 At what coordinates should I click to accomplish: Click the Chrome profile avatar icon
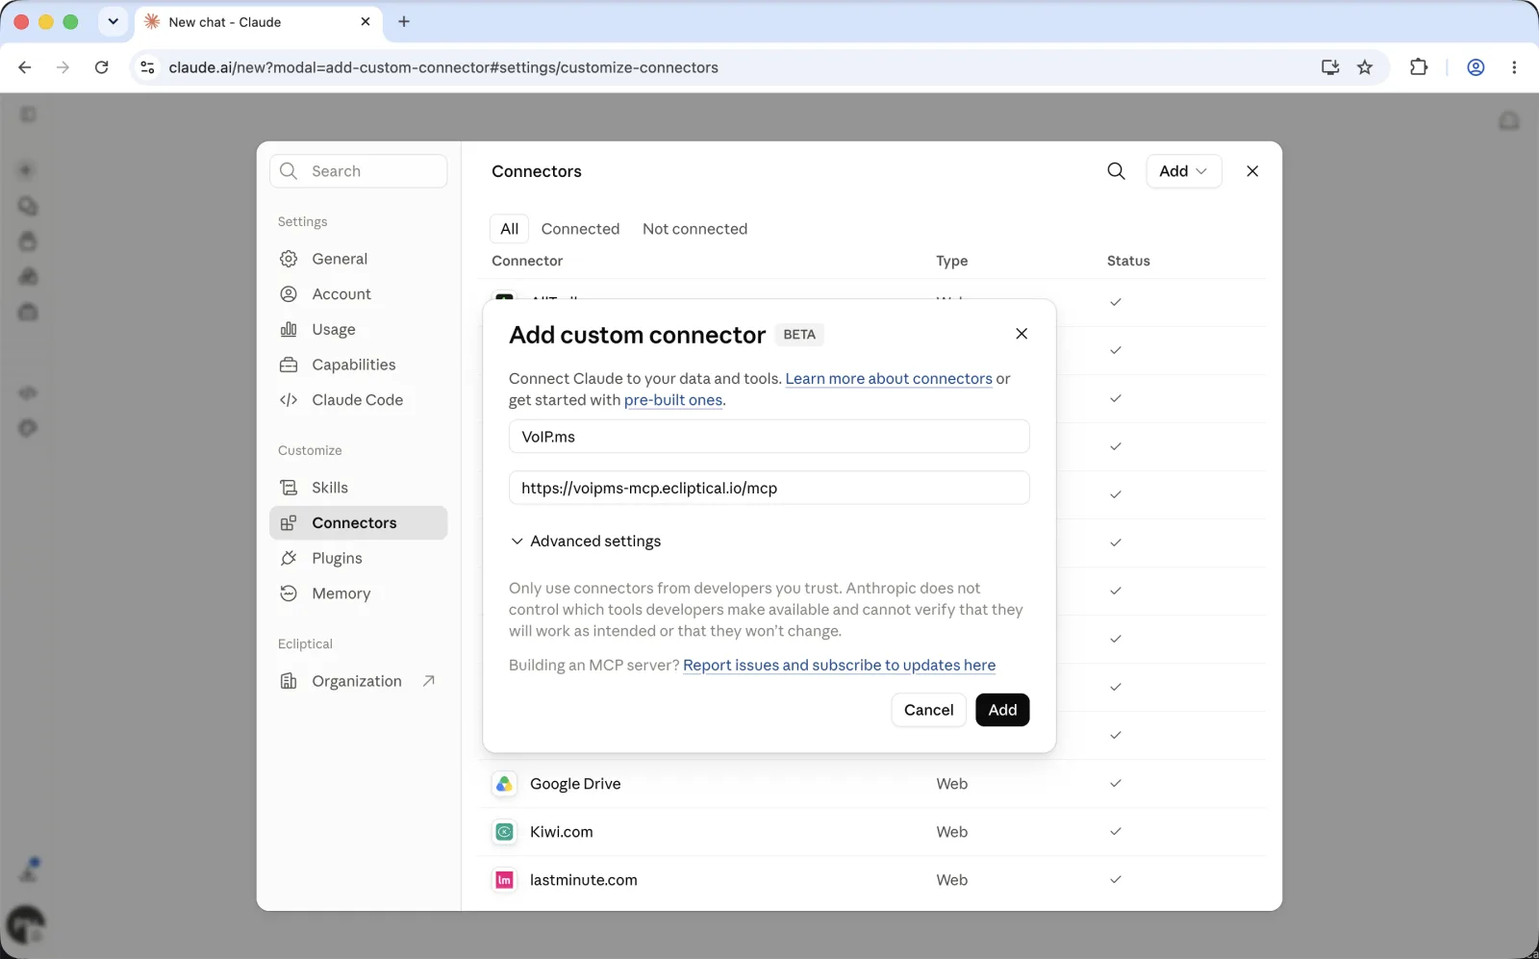1476,67
